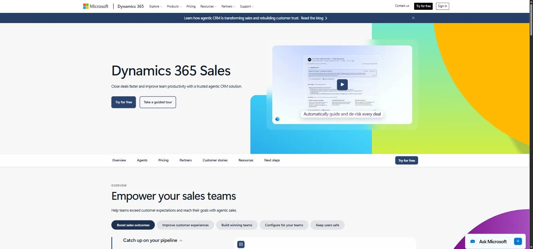This screenshot has width=533, height=249.
Task: Click the Dynamics 365 Sales heading
Action: 171,71
